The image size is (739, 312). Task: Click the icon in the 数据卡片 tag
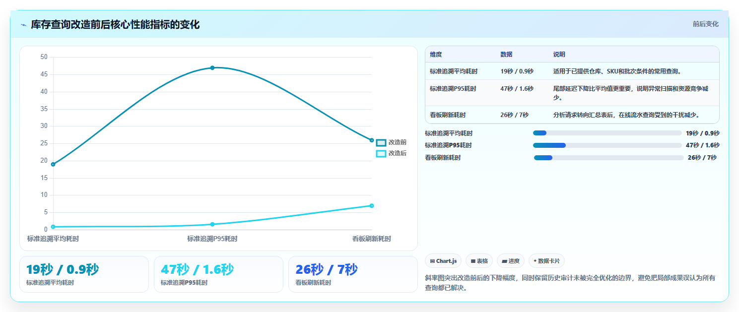pos(535,261)
